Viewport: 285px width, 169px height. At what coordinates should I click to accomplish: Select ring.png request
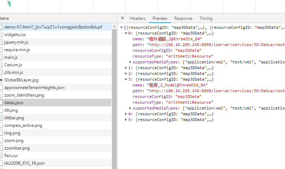55,133
